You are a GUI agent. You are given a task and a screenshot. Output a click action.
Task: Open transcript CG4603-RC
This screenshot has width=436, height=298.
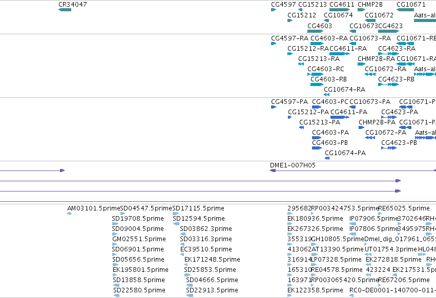(326, 69)
